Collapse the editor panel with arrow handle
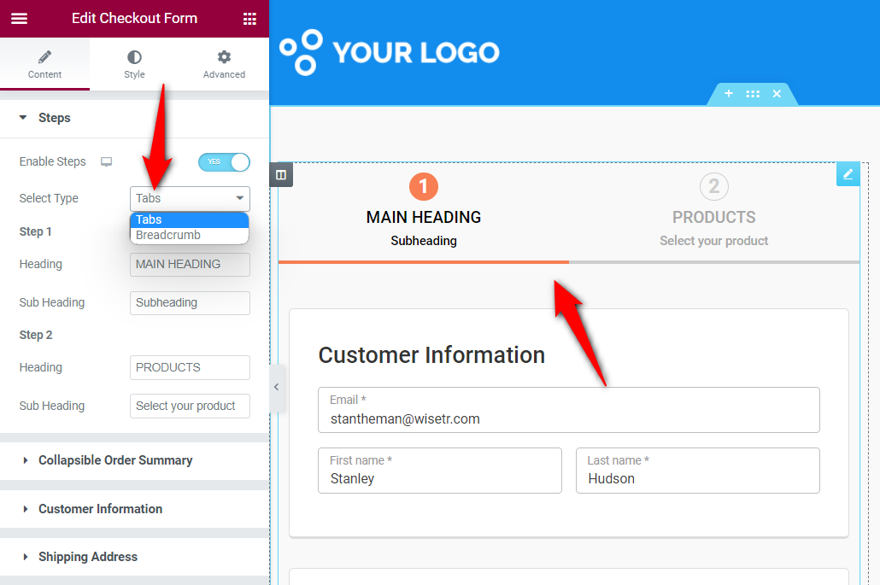The height and width of the screenshot is (585, 880). pyautogui.click(x=276, y=387)
